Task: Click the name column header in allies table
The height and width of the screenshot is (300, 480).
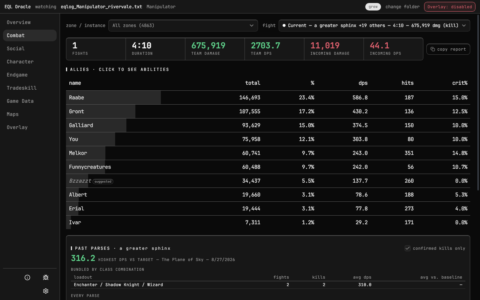Action: (75, 83)
